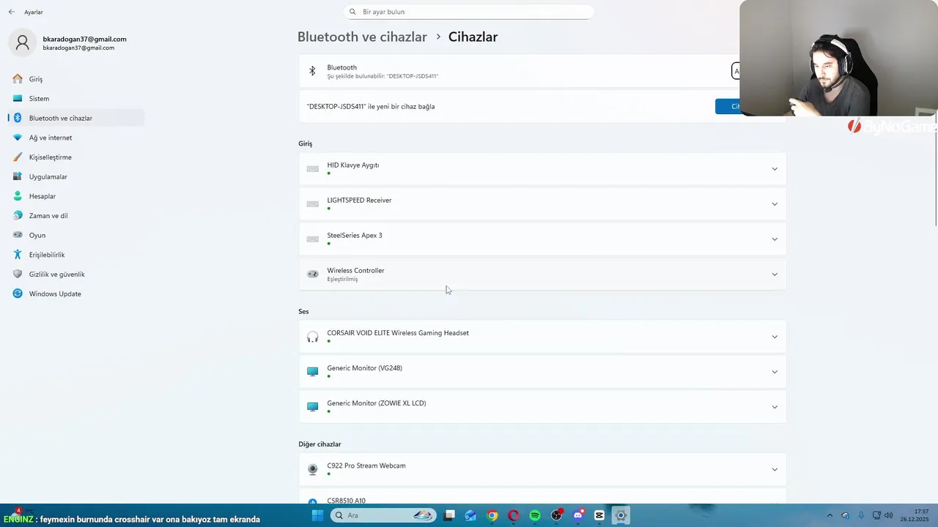Open Ağ ve internet settings
This screenshot has width=938, height=527.
tap(76, 138)
